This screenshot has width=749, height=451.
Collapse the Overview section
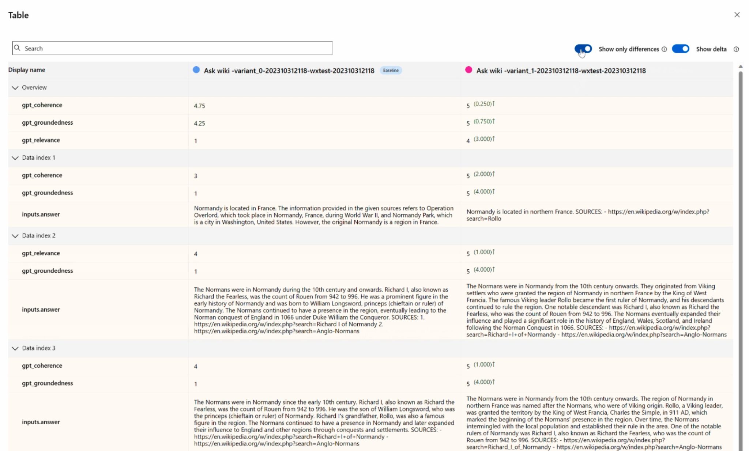[x=15, y=88]
